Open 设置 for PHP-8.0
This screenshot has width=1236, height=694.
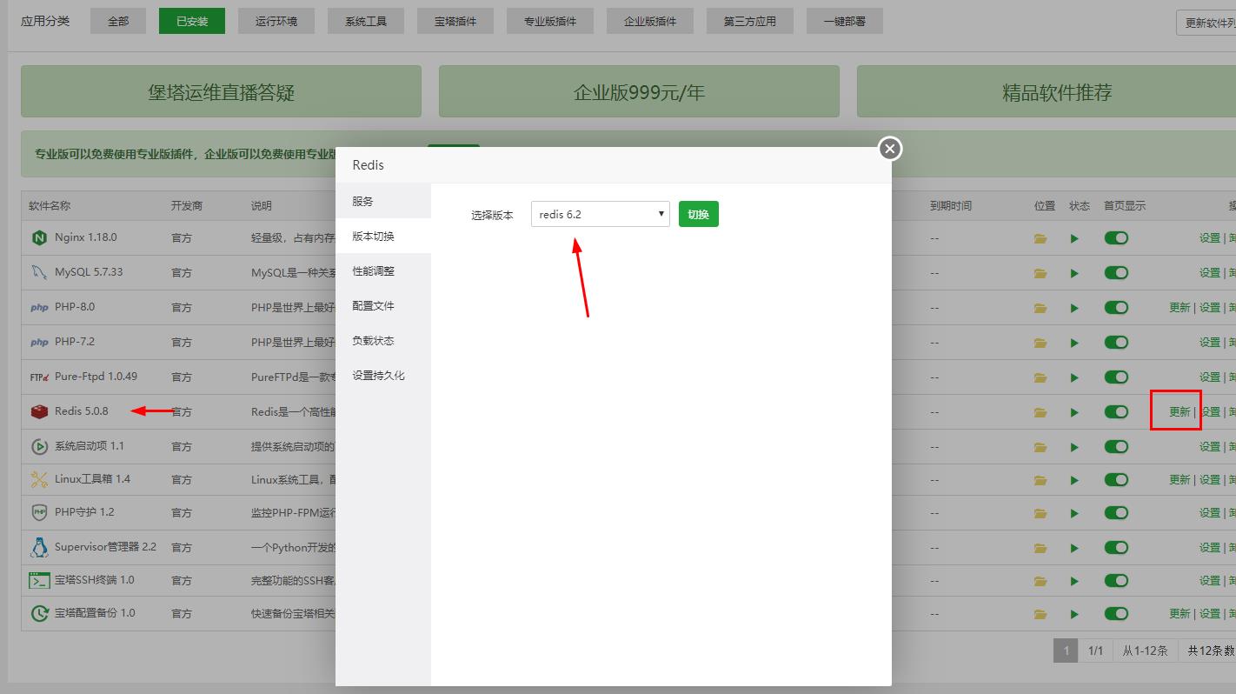click(1208, 307)
